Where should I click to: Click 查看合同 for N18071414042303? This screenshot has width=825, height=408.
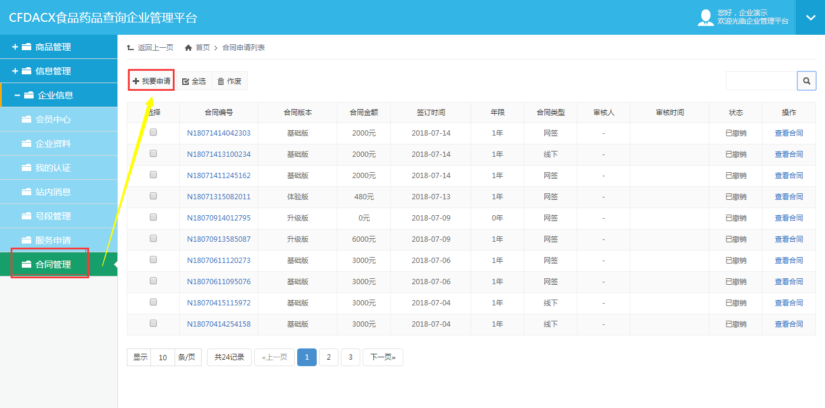789,133
